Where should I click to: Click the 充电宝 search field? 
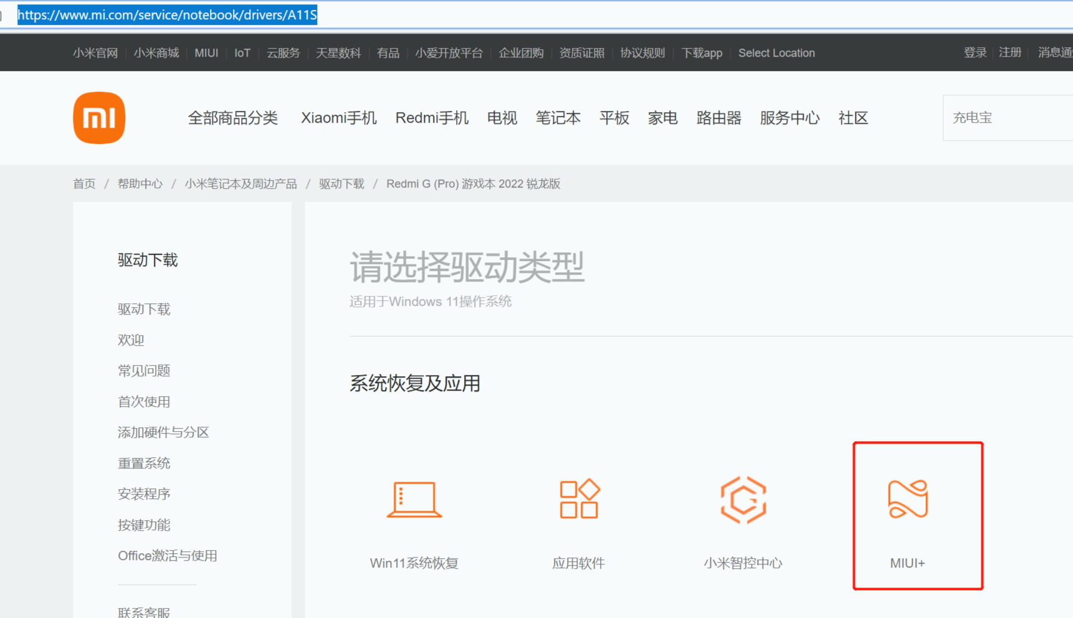1008,118
